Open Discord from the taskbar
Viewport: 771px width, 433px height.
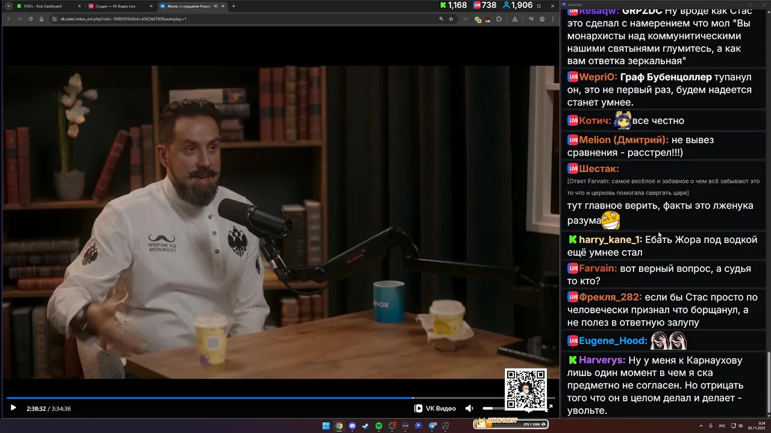click(x=352, y=426)
